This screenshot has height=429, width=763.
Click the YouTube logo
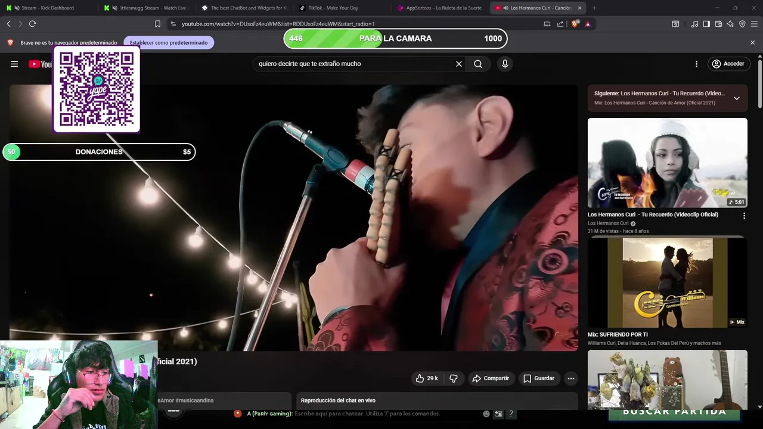(40, 64)
